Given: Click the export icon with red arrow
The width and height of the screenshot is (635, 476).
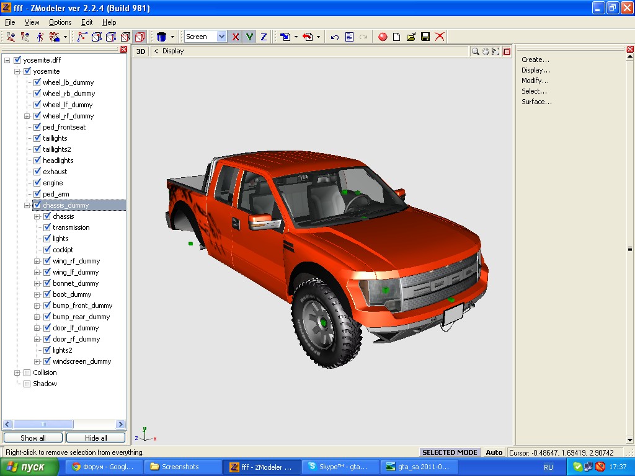Looking at the screenshot, I should point(308,37).
